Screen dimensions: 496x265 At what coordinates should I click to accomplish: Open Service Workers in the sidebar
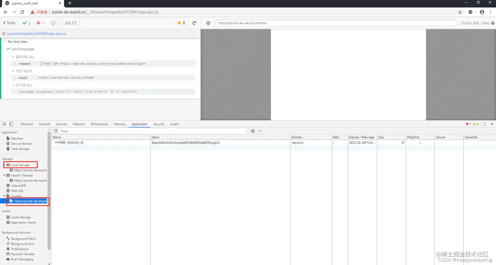[22, 144]
